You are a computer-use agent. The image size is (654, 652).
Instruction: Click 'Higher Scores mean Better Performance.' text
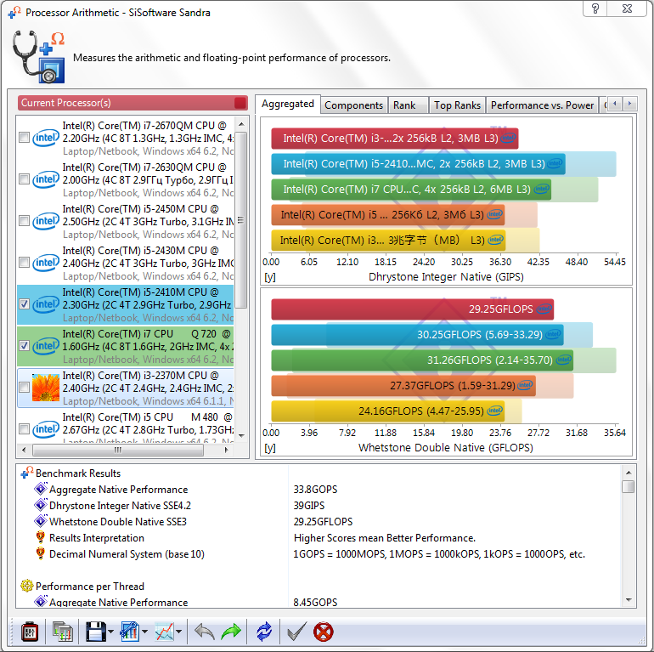(384, 537)
